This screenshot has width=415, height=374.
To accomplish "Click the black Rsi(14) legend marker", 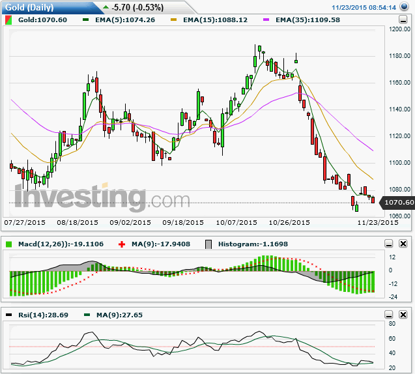I will [x=8, y=315].
